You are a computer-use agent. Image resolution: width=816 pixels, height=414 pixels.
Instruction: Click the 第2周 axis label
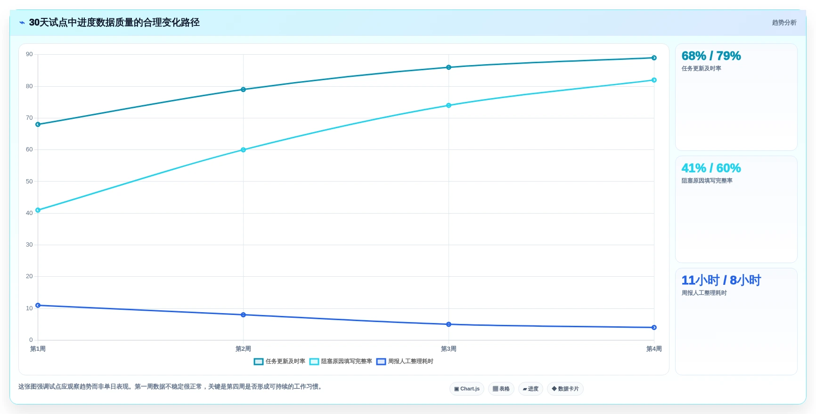point(243,349)
